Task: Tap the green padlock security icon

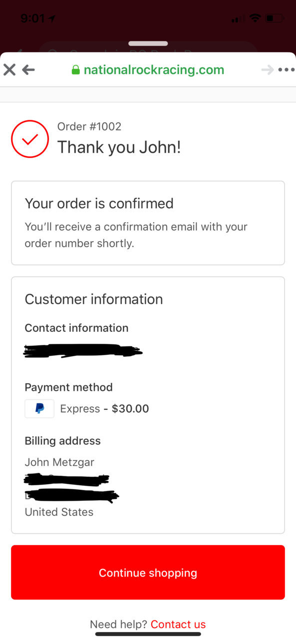Action: click(x=76, y=70)
